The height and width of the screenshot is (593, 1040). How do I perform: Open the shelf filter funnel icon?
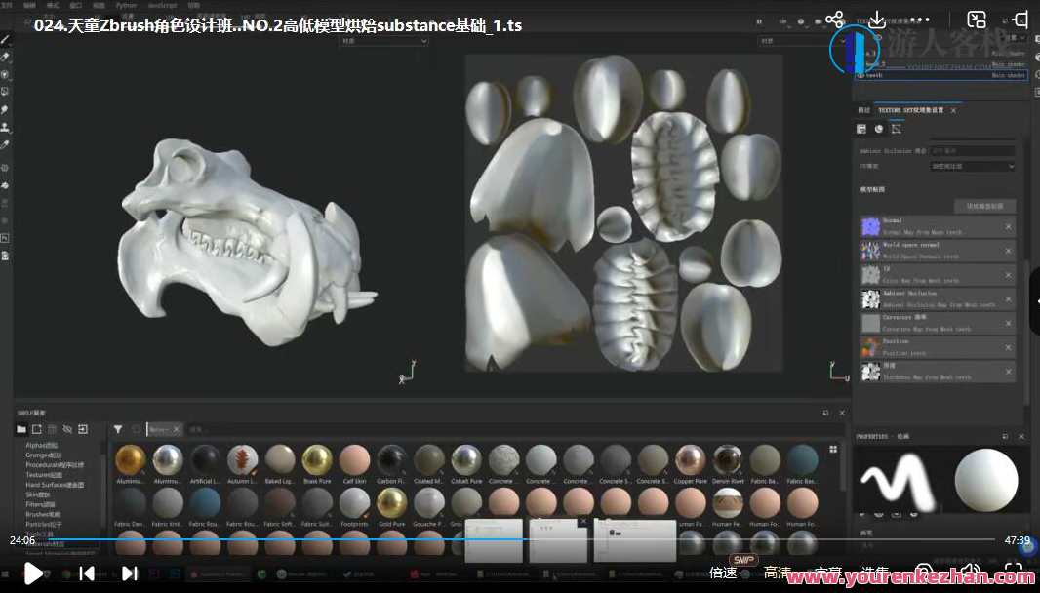[117, 429]
